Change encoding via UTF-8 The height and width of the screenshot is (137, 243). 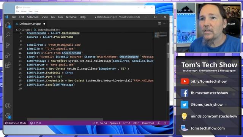point(126,123)
